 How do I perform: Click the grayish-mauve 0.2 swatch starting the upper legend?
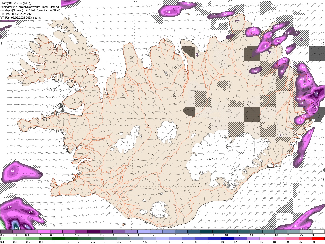6,231
